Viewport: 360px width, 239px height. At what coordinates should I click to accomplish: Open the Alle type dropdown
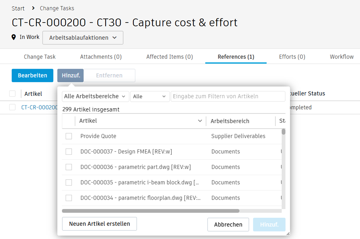coord(149,96)
